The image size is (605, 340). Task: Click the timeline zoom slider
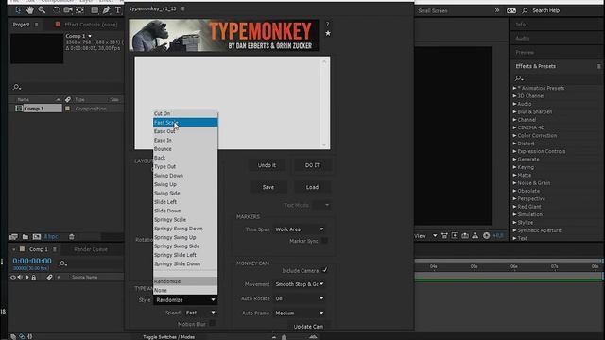[285, 337]
